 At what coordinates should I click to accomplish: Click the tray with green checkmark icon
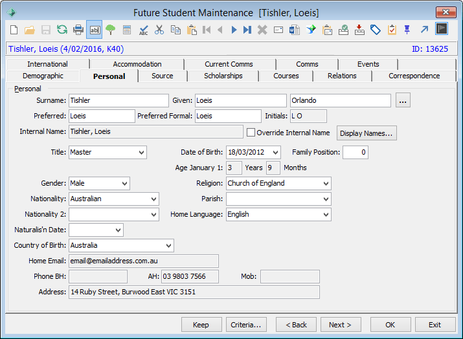point(343,30)
